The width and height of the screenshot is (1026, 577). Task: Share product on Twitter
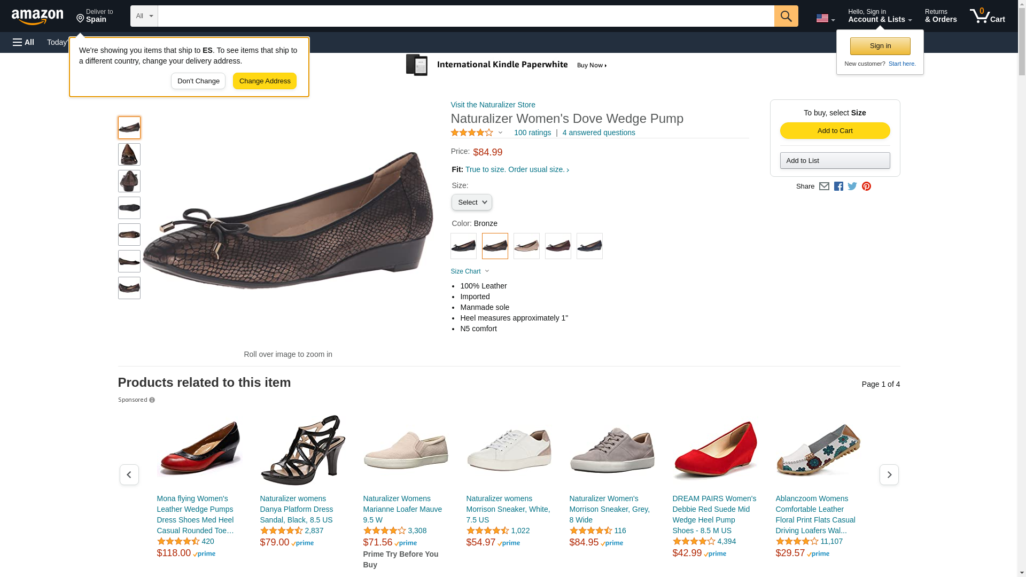[852, 186]
